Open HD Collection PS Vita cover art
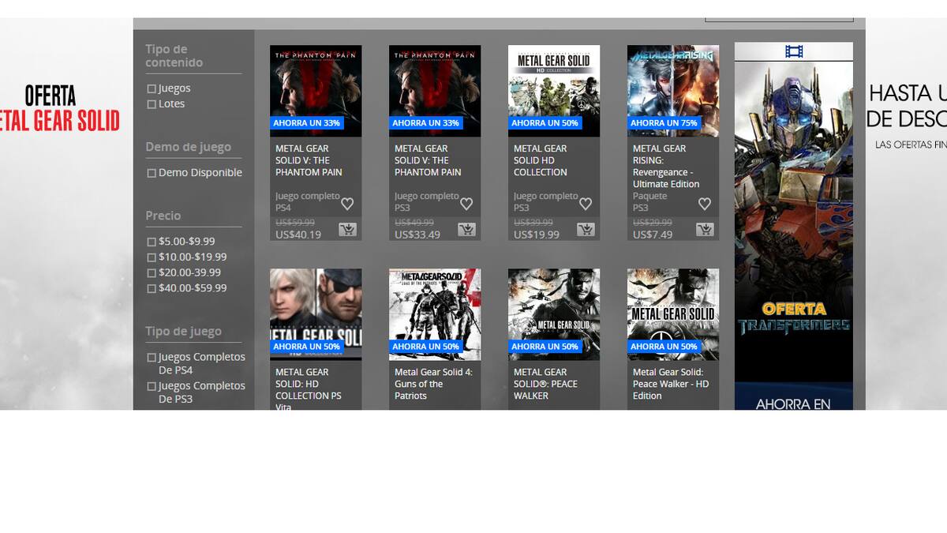Viewport: 947px width, 533px height. (316, 314)
